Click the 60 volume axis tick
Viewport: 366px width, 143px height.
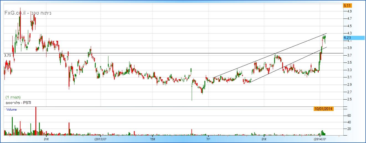coord(349,116)
